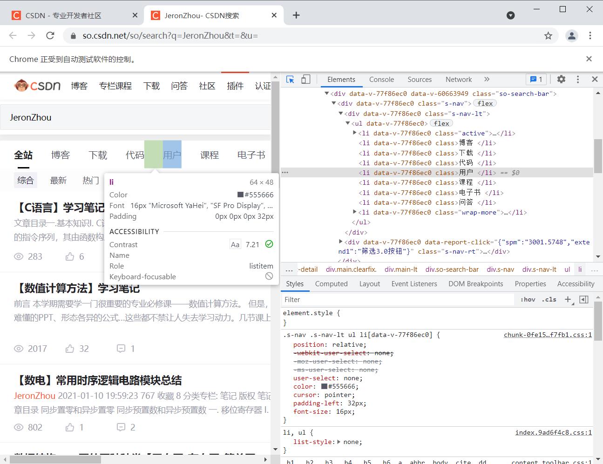Click the Styles filter input

[x=398, y=300]
